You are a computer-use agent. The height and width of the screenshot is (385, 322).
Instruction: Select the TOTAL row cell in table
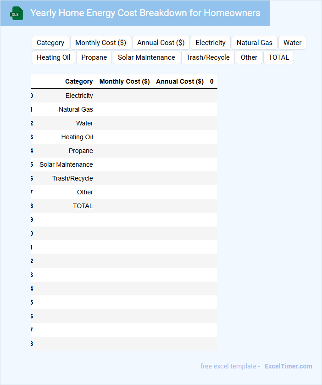pyautogui.click(x=83, y=206)
